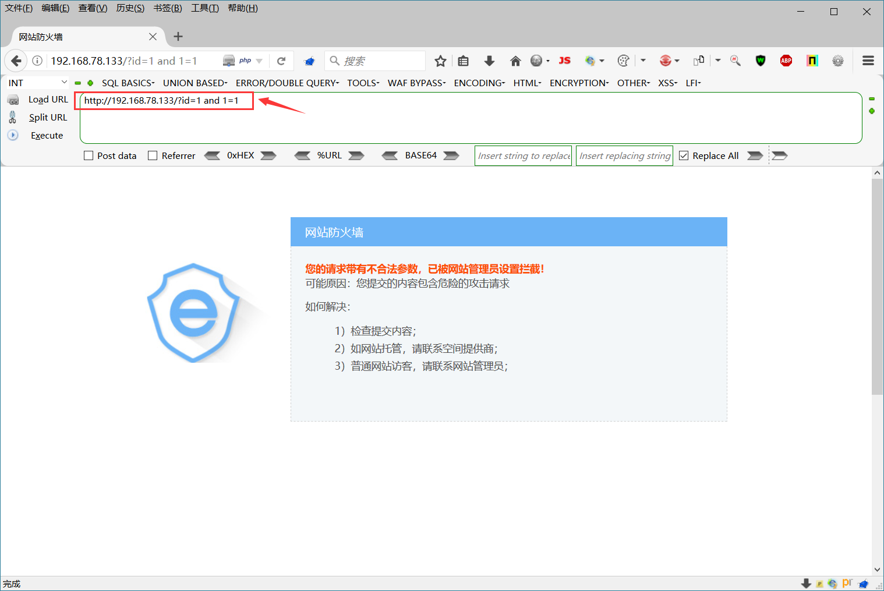Viewport: 884px width, 591px height.
Task: Open the site info icon in address bar
Action: click(x=37, y=61)
